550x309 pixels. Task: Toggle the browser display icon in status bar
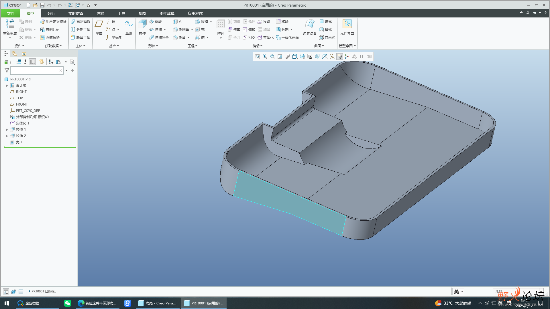(13, 292)
